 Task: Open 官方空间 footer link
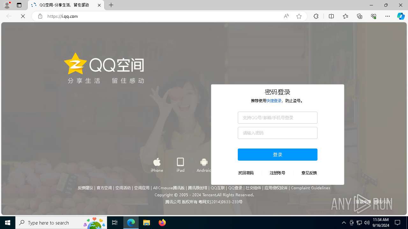(x=104, y=188)
